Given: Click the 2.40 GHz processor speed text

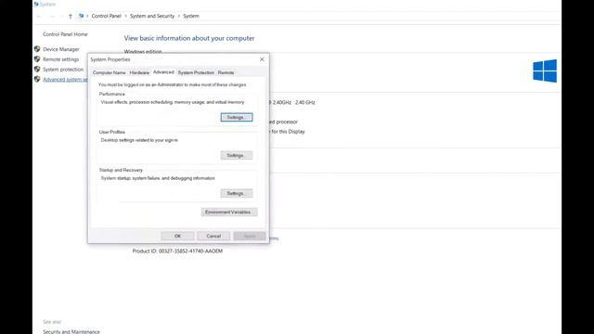Looking at the screenshot, I should (305, 102).
